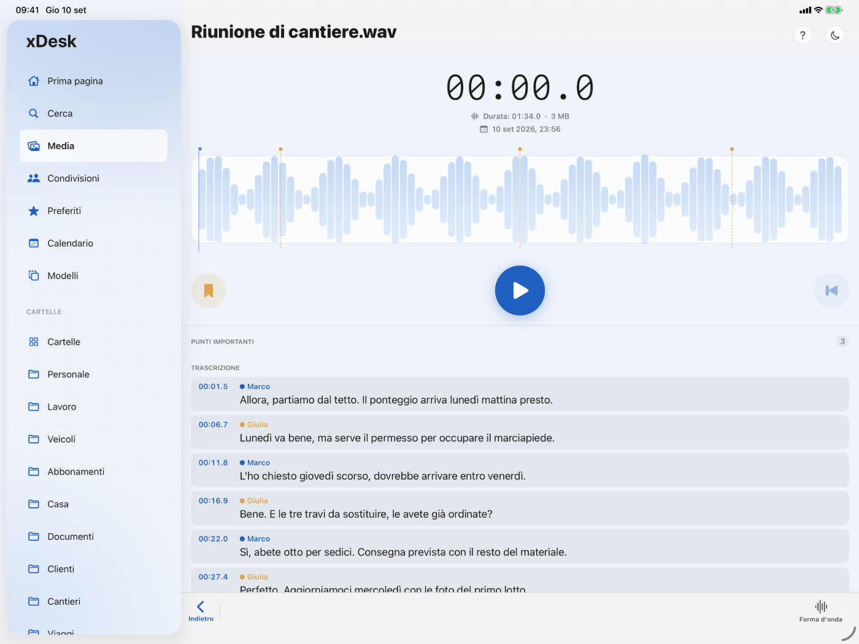Select the transcript line starting "Sì, abete otto"
Image resolution: width=859 pixels, height=644 pixels.
[x=520, y=546]
